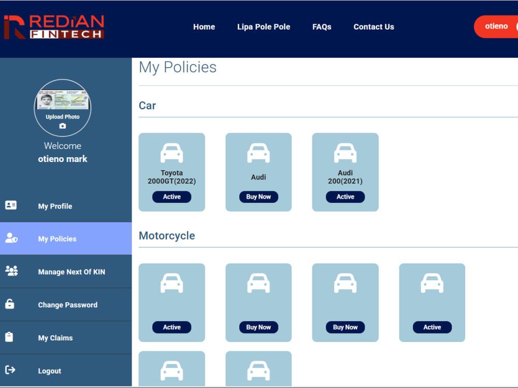
Task: Click the My Policies page heading
Action: click(178, 67)
